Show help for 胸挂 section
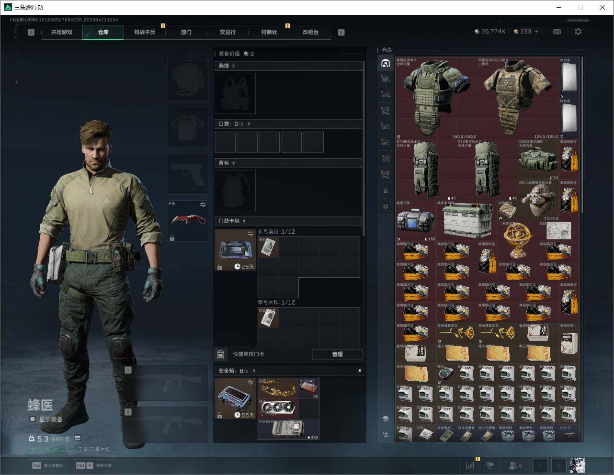 233,66
